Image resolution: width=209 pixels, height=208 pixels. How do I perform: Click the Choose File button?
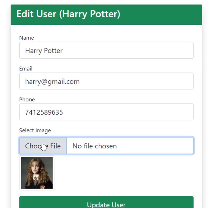click(43, 146)
